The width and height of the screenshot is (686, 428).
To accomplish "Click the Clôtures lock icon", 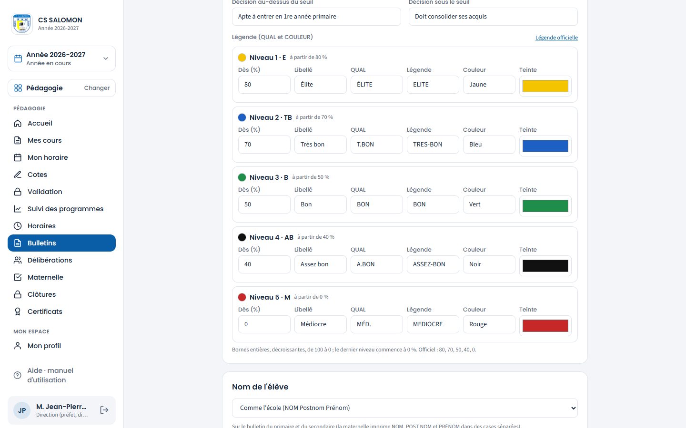I will (18, 294).
